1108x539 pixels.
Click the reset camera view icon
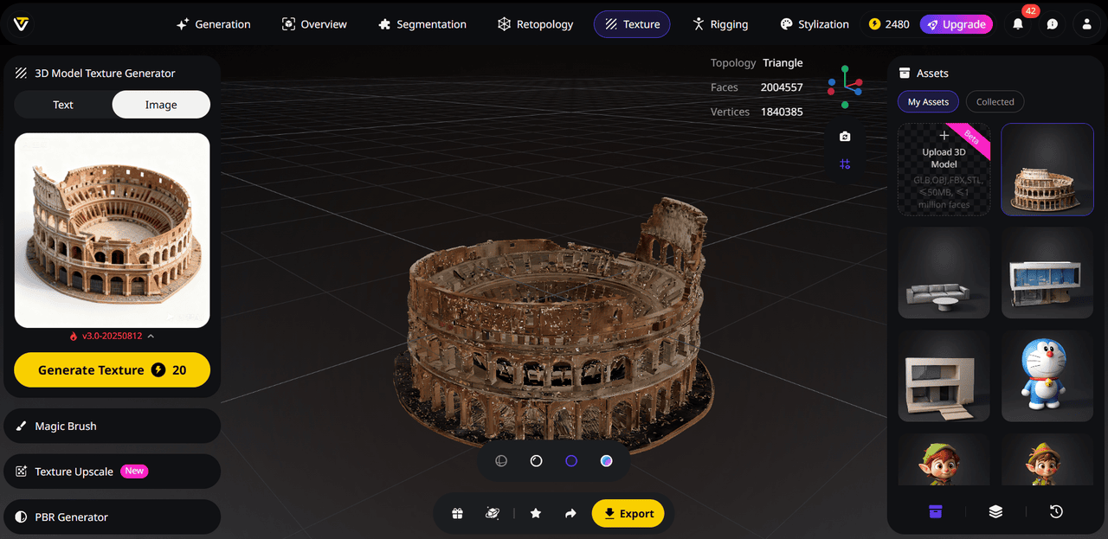pyautogui.click(x=845, y=137)
